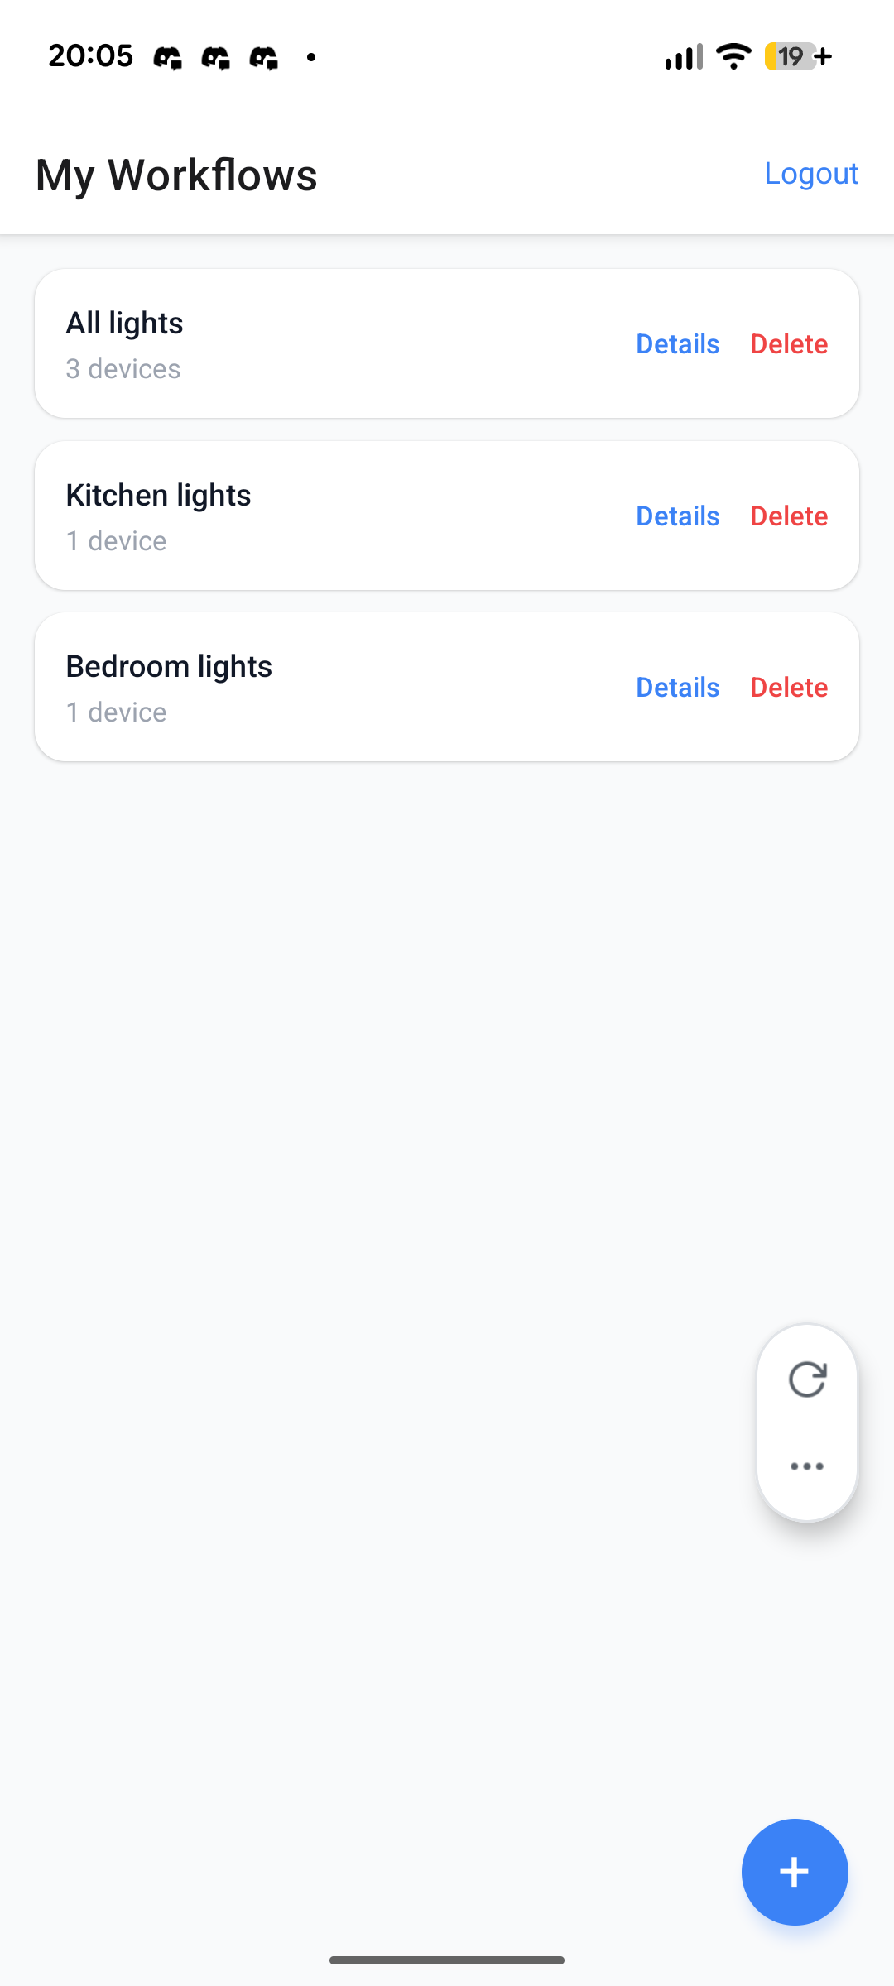Select the All lights workflow card
The width and height of the screenshot is (894, 1986).
coord(331,344)
